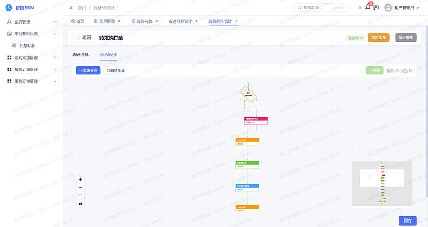Expand the 销售订单管理 chevron
Image resolution: width=428 pixels, height=227 pixels.
(55, 69)
